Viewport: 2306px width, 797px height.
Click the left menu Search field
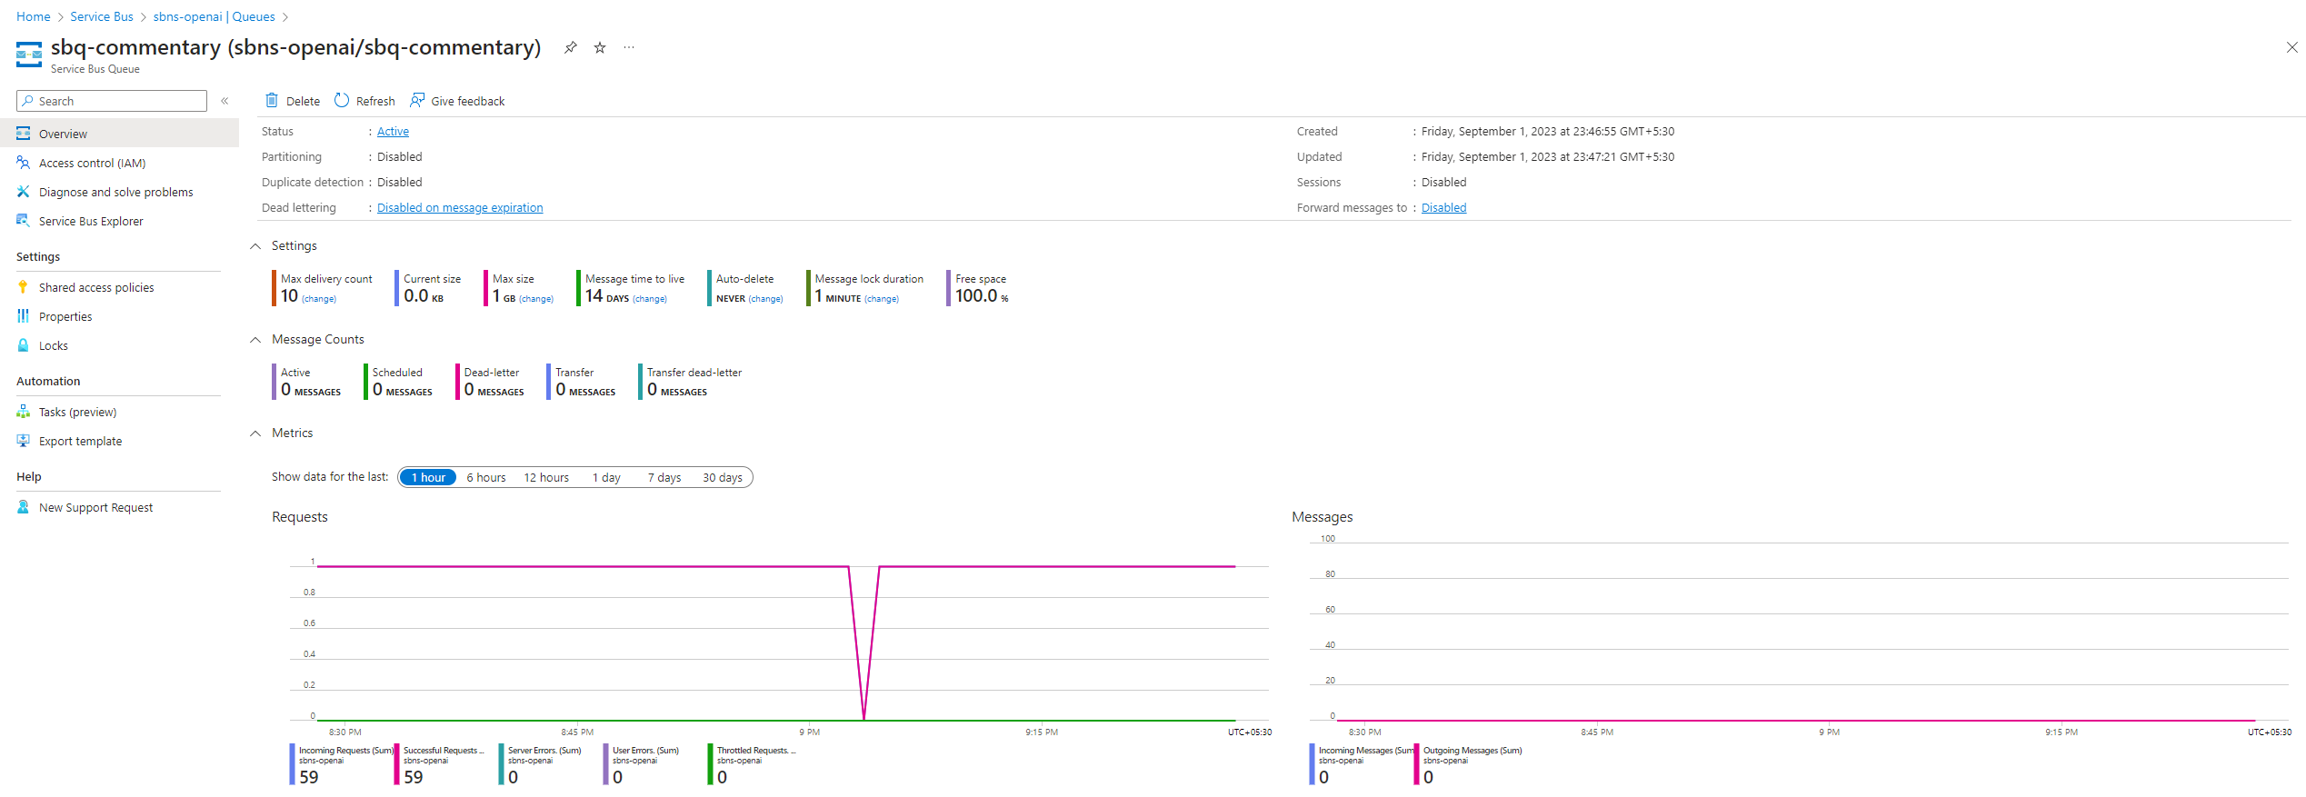click(112, 101)
